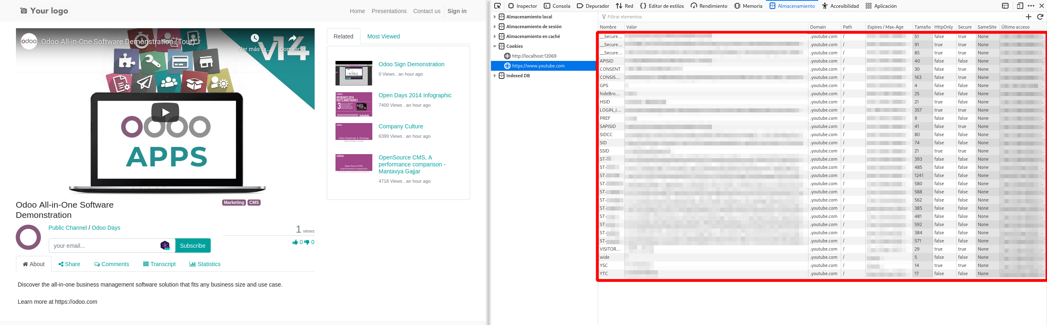Viewport: 1047px width, 325px height.
Task: Play the Odoo Apps video
Action: coord(165,112)
